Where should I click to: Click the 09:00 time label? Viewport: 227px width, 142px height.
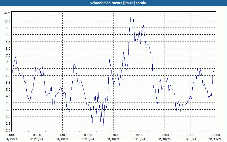click(88, 135)
